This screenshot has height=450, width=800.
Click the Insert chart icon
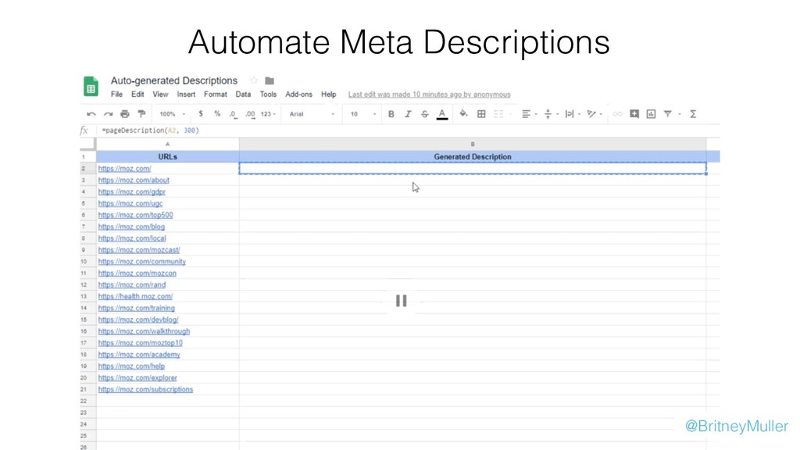651,114
